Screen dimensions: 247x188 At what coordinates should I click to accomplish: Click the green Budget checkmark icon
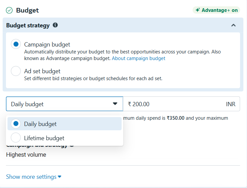9,11
